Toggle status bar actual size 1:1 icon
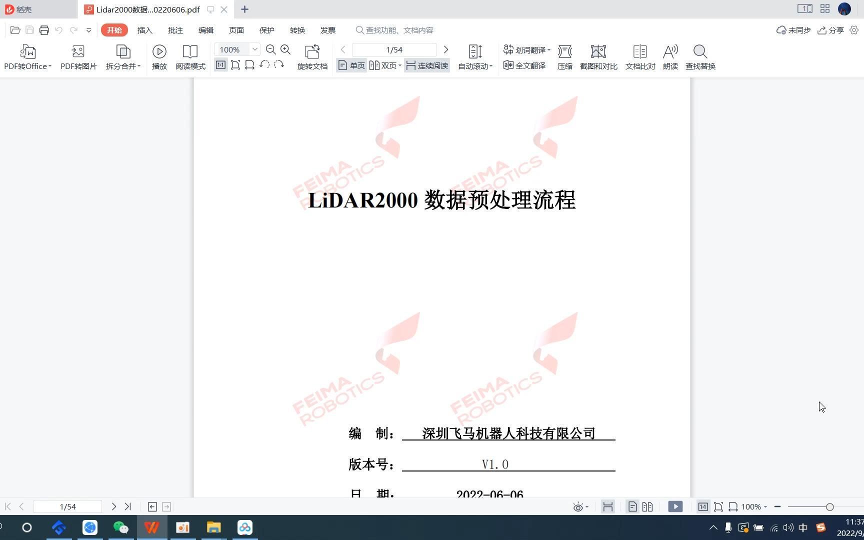The width and height of the screenshot is (864, 540). [703, 506]
